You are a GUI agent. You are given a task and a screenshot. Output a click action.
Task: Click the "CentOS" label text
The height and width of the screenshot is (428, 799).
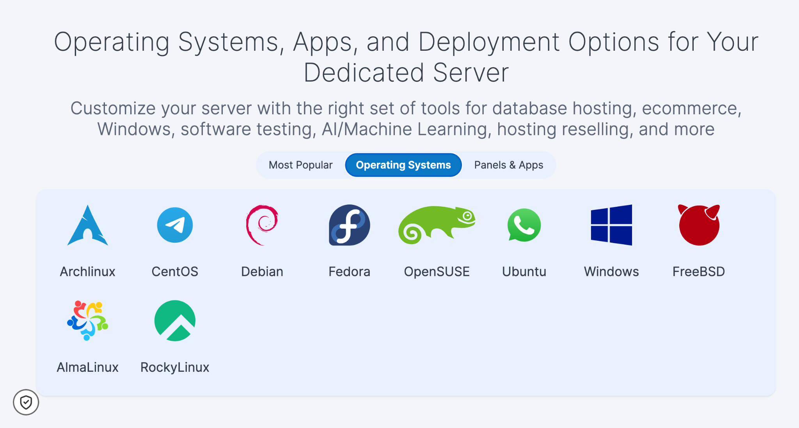pos(175,272)
